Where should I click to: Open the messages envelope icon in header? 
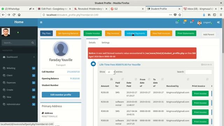pos(177,22)
